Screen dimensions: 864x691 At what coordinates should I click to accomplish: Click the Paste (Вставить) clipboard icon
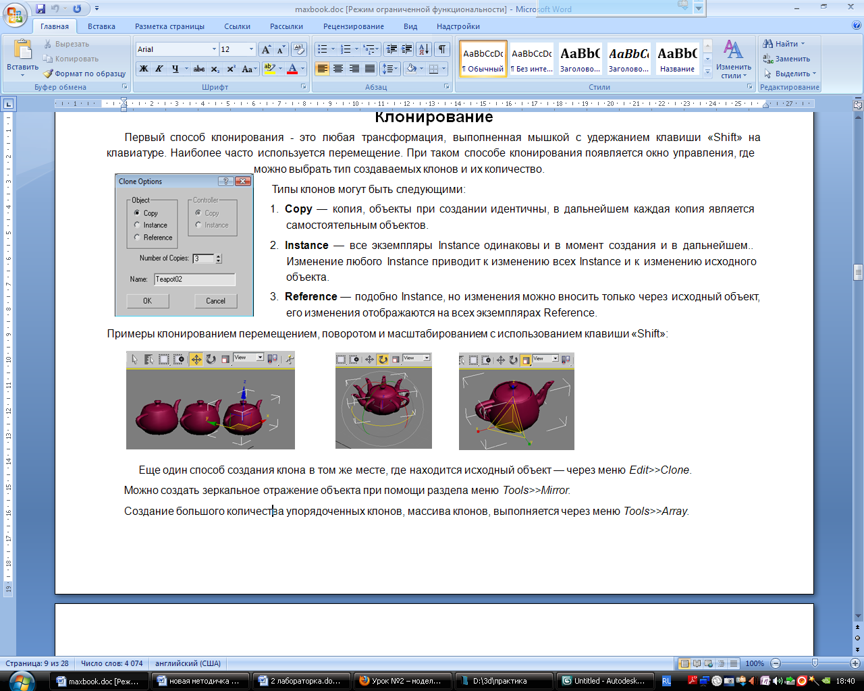pos(22,49)
